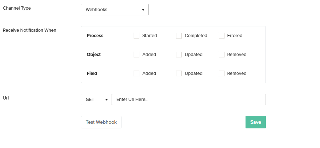Click the Object row heading
The height and width of the screenshot is (148, 320).
click(94, 55)
